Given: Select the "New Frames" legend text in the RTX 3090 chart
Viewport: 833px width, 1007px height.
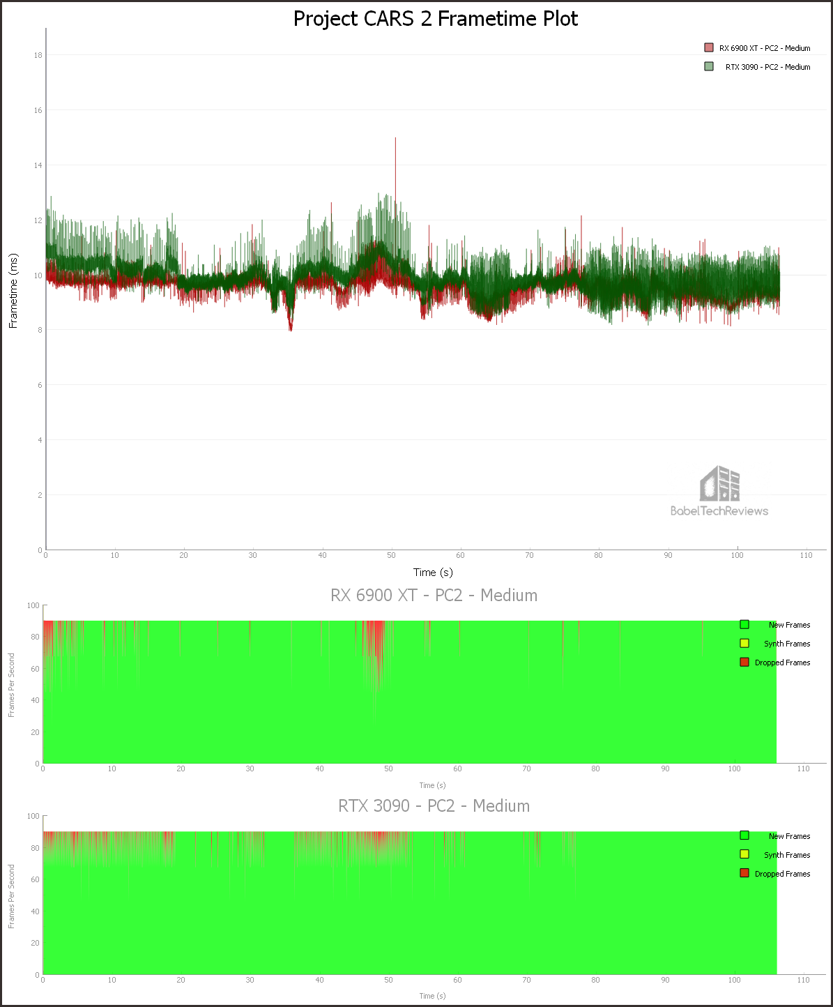Looking at the screenshot, I should [x=789, y=836].
